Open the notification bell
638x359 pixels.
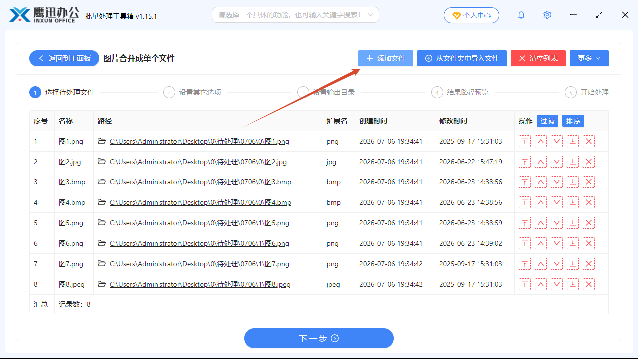521,15
